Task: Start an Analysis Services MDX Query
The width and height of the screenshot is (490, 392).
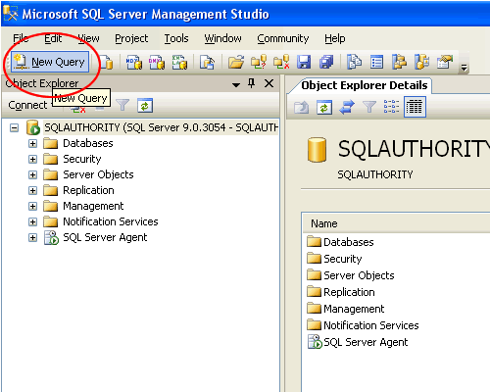Action: [x=133, y=62]
